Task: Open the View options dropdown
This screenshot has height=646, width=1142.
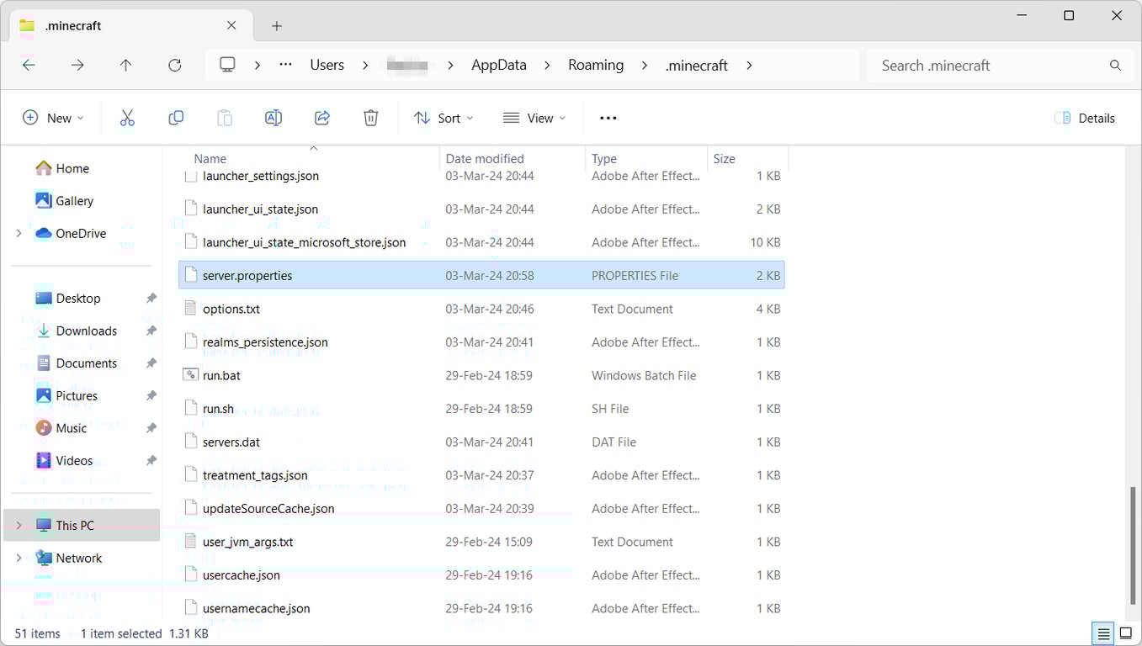Action: click(x=534, y=118)
